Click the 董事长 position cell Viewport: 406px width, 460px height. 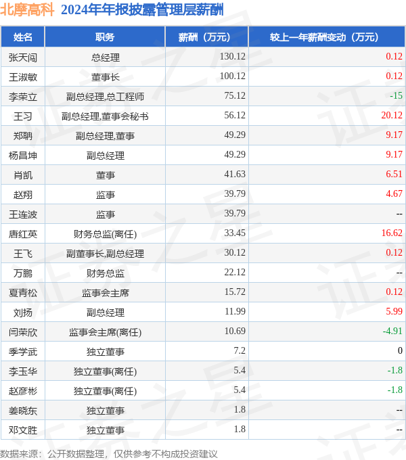106,77
